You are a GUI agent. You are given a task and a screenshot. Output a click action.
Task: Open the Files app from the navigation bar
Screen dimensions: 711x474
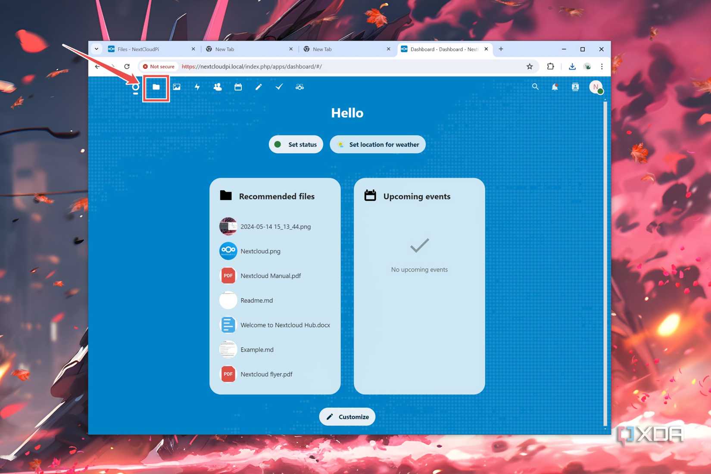click(156, 87)
